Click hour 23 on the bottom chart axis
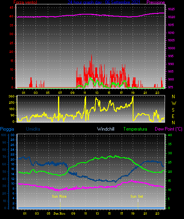184x219 pixels. point(158,213)
